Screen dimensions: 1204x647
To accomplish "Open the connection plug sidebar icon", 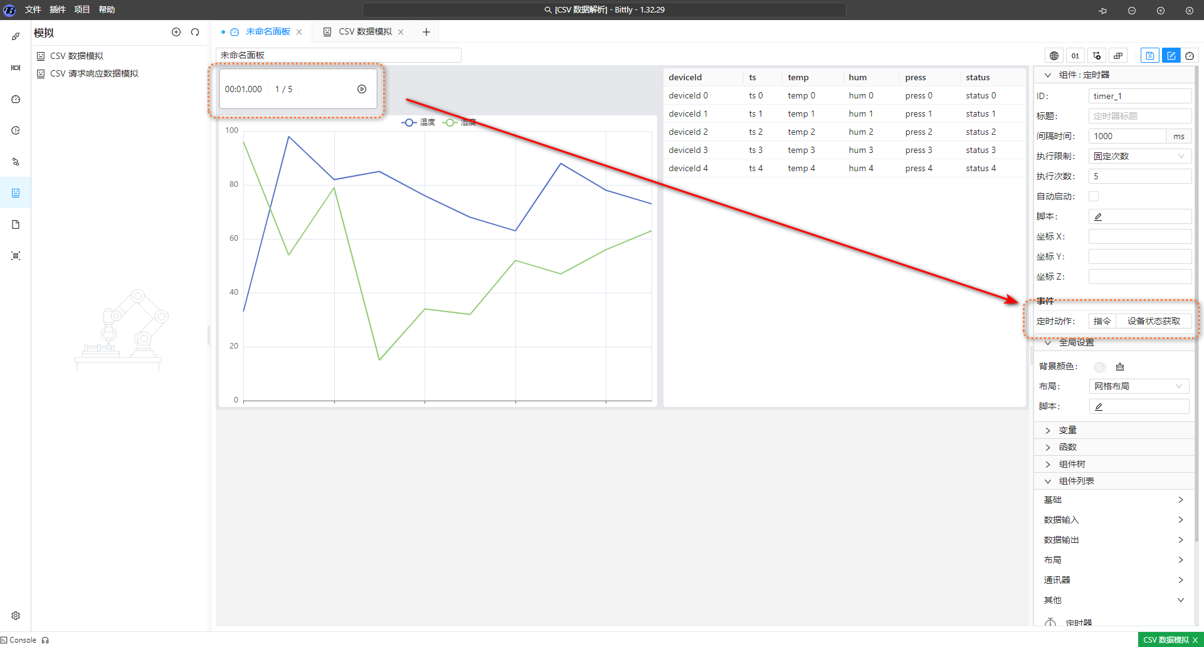I will [16, 36].
